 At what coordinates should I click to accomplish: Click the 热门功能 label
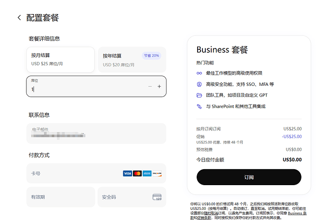[205, 63]
